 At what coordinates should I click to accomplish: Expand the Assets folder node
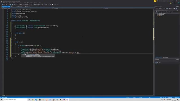coord(157,16)
